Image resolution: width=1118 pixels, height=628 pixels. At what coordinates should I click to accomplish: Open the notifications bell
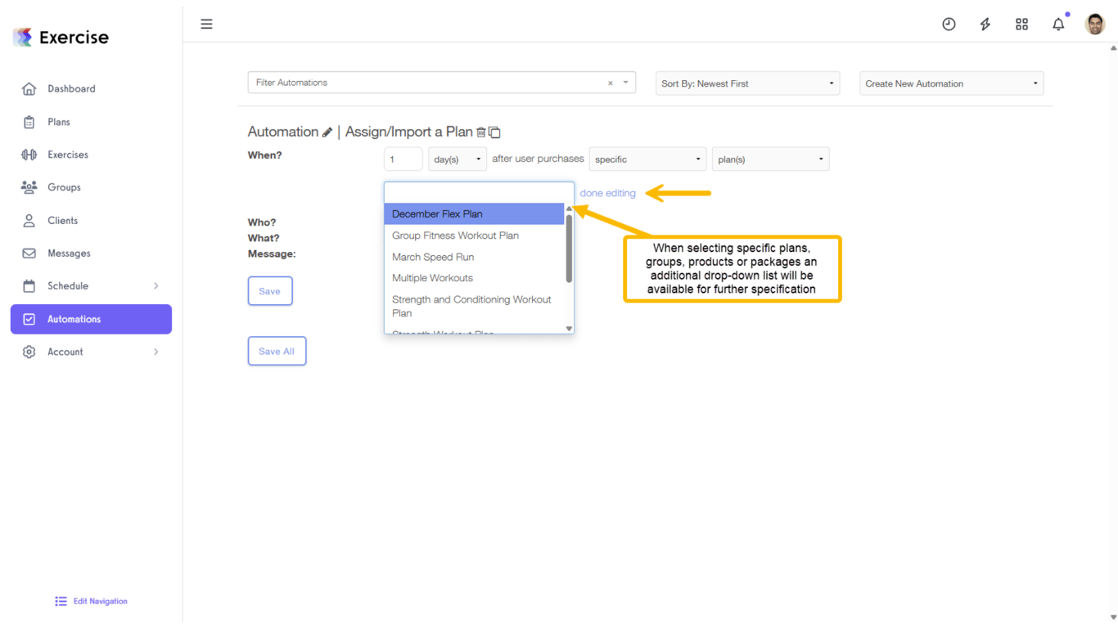(1057, 24)
